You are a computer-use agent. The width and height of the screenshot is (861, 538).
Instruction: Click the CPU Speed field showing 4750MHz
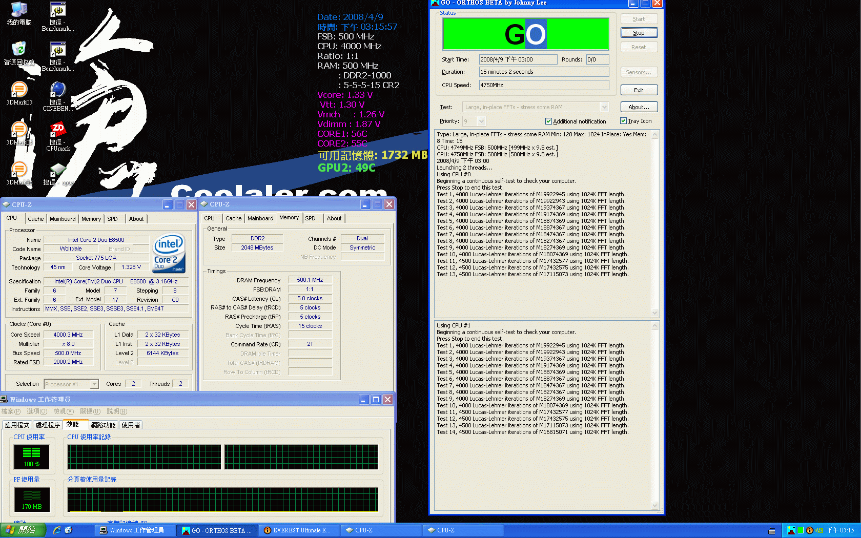(544, 85)
